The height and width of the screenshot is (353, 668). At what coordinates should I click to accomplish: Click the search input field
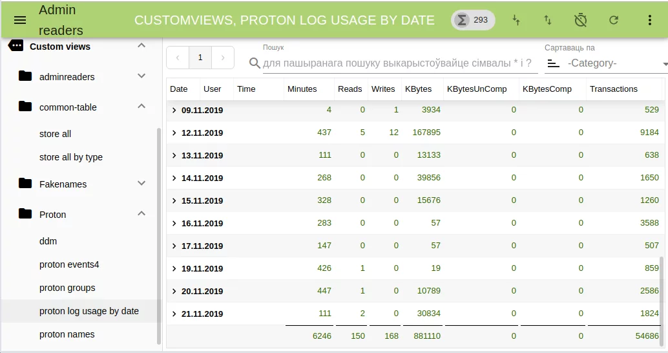point(397,63)
